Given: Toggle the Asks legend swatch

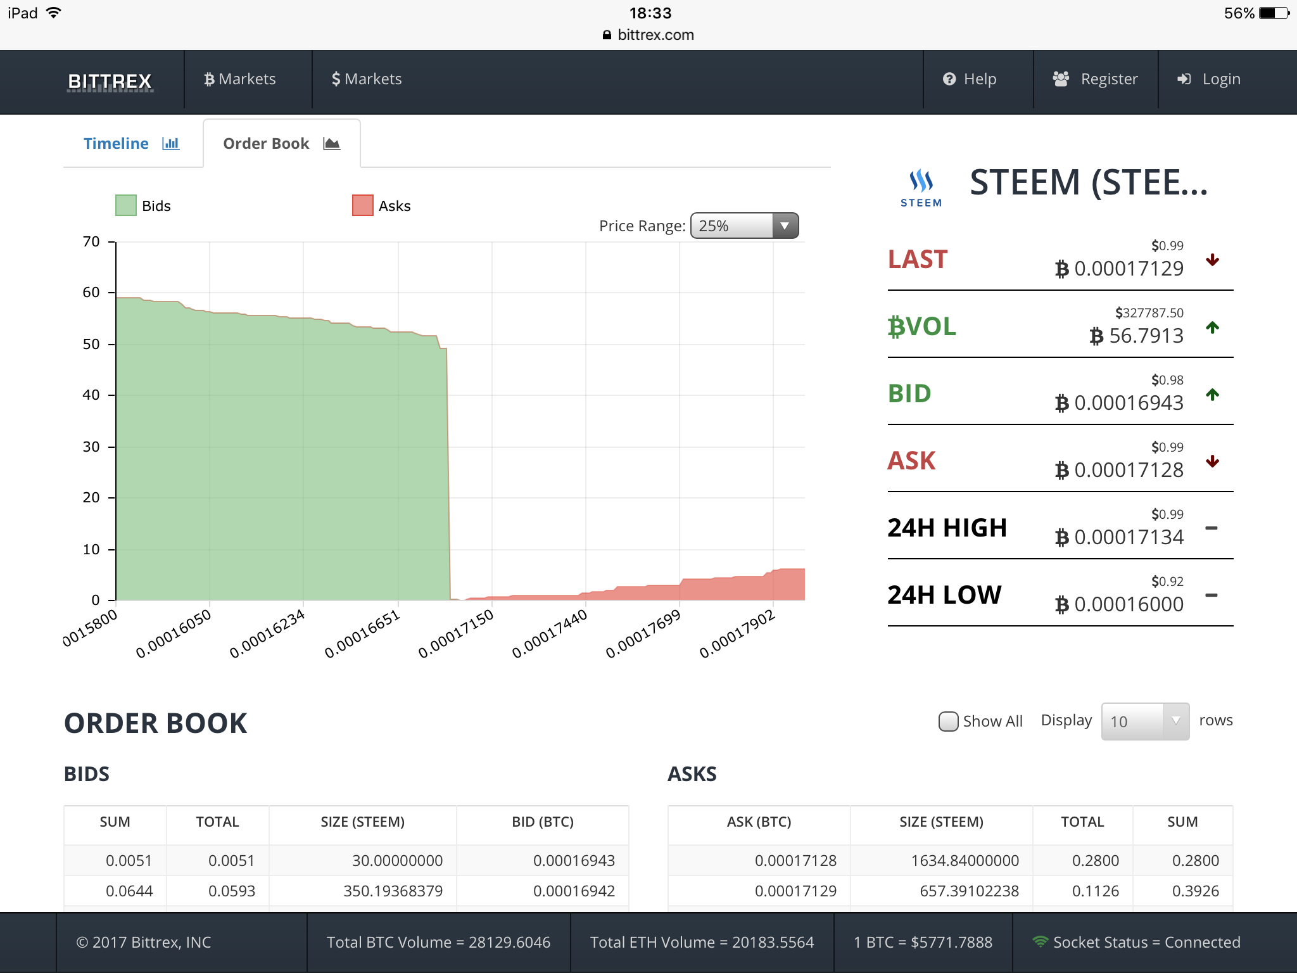Looking at the screenshot, I should click(363, 206).
